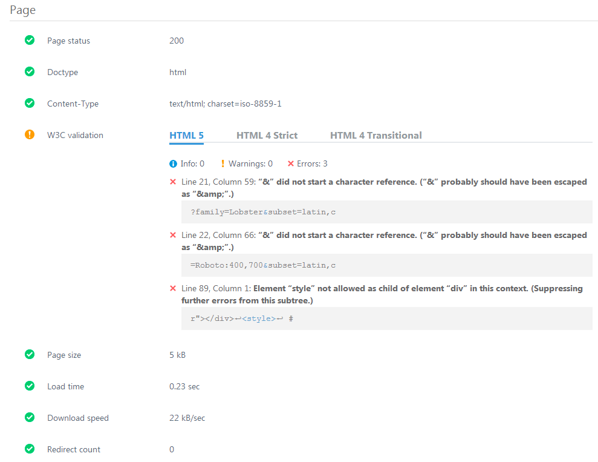Switch to the HTML 5 tab
Image resolution: width=598 pixels, height=462 pixels.
186,136
